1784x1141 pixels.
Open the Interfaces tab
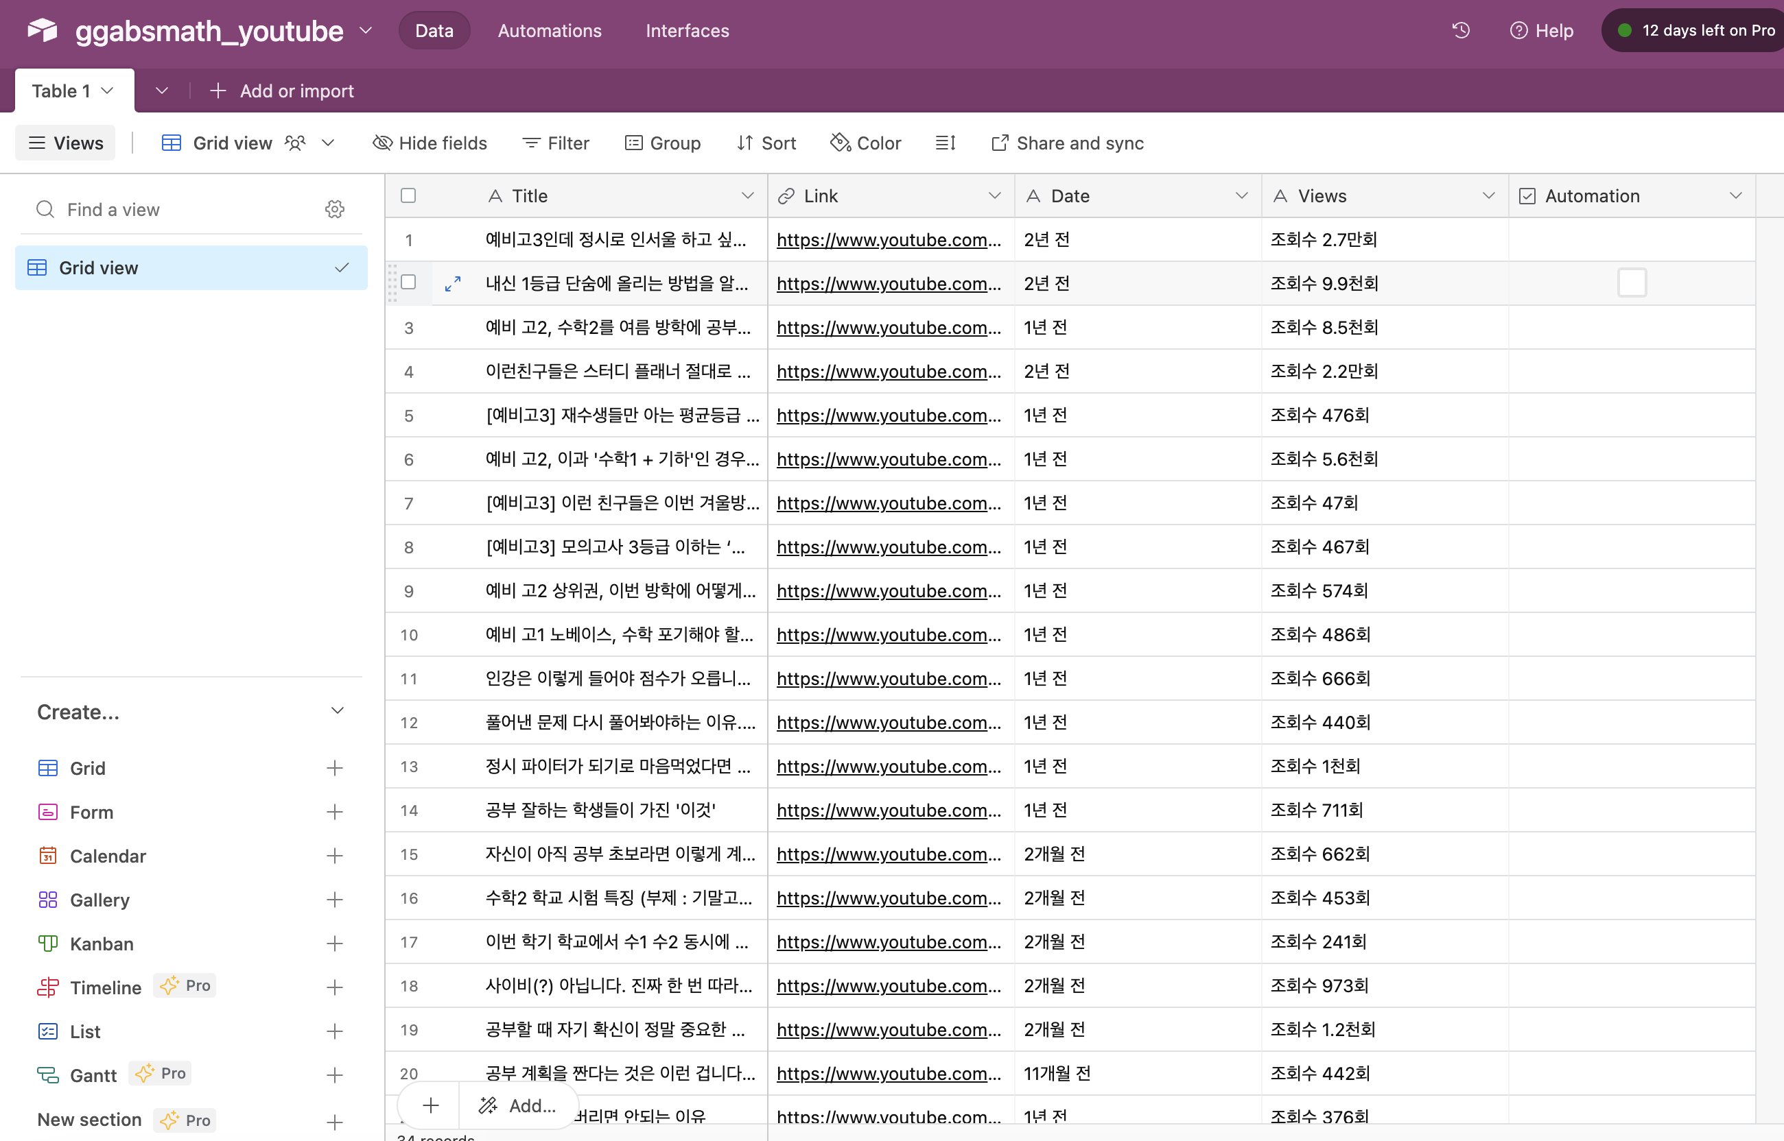point(687,30)
